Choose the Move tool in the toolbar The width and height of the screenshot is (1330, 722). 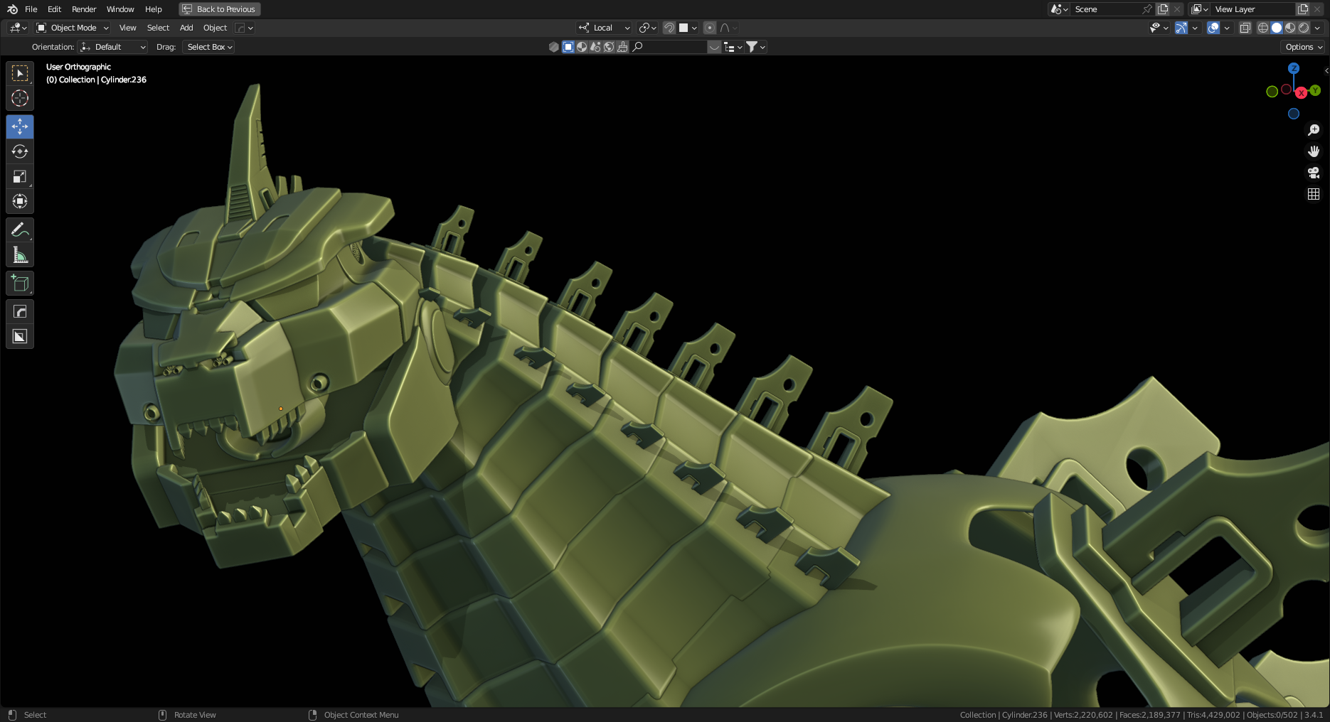[20, 126]
